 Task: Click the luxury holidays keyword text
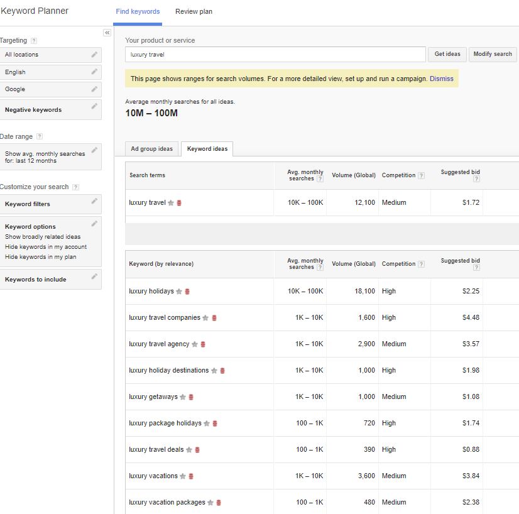click(x=151, y=292)
